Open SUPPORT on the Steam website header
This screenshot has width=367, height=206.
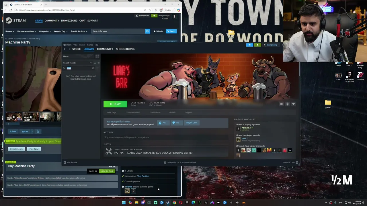(93, 21)
